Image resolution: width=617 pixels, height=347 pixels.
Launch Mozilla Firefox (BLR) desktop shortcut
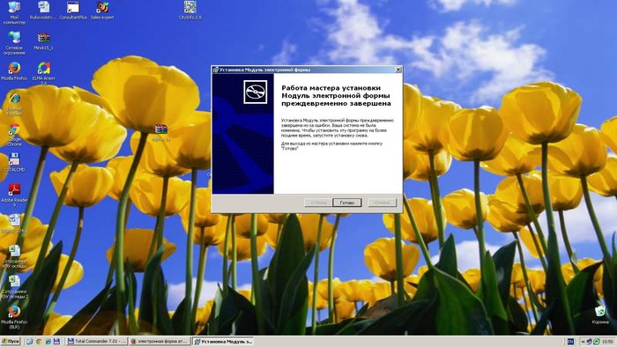click(x=14, y=318)
